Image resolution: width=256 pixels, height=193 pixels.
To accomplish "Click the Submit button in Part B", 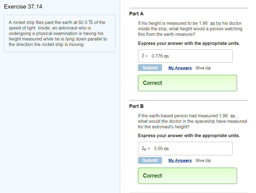I will (150, 160).
